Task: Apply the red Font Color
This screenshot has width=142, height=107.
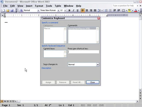Action: pos(136,10)
